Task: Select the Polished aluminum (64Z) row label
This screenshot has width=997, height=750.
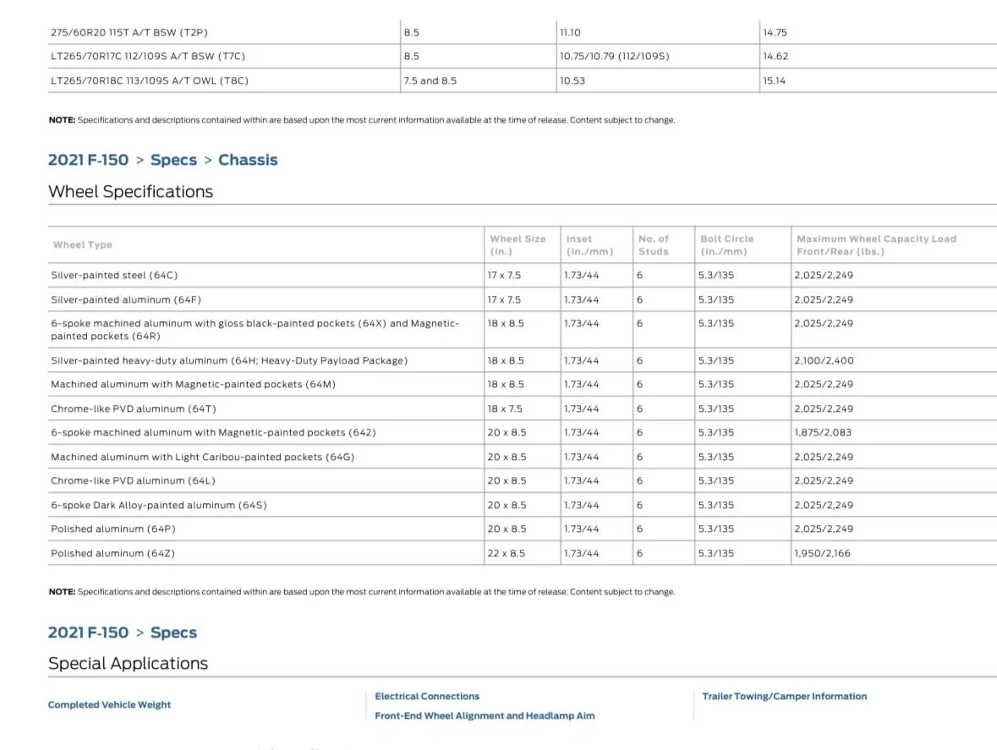Action: point(112,553)
